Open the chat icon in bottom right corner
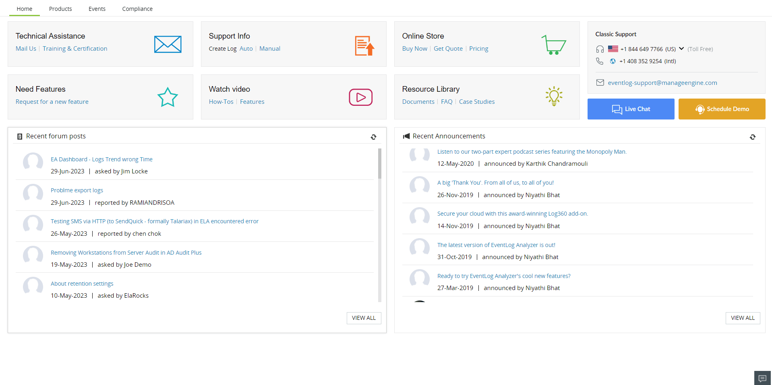The width and height of the screenshot is (772, 385). [762, 378]
